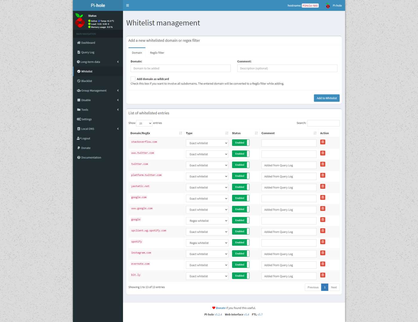
Task: Expand Group Management in the sidebar
Action: point(98,90)
